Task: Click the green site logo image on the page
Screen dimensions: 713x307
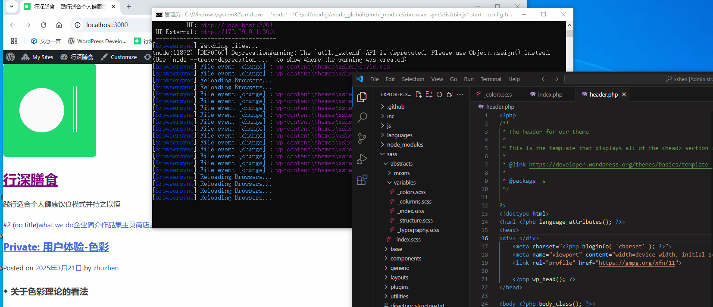Action: click(x=50, y=110)
